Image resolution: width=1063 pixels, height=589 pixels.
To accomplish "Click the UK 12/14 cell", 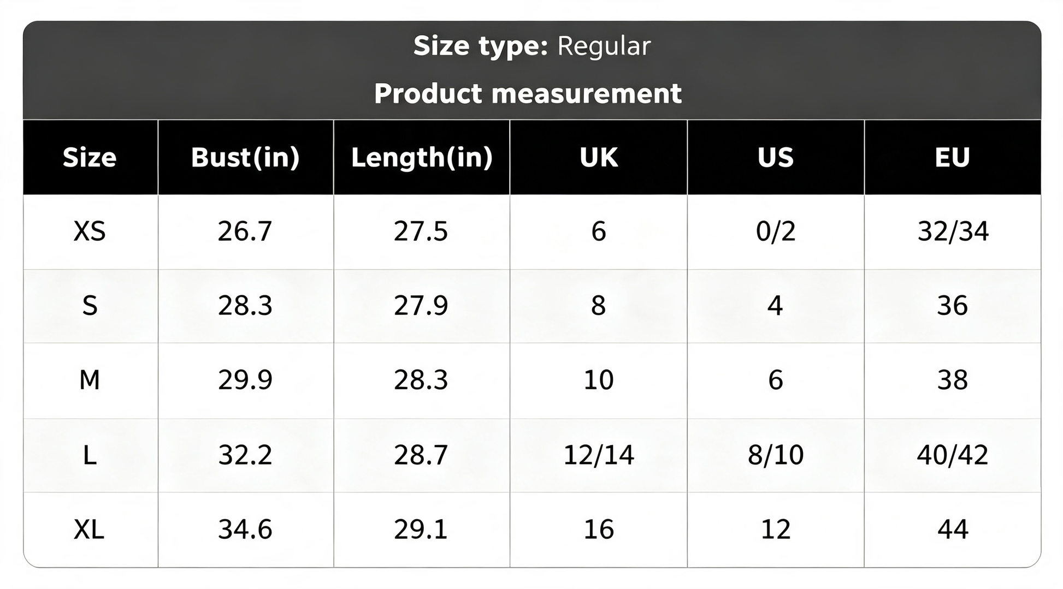I will pos(599,455).
